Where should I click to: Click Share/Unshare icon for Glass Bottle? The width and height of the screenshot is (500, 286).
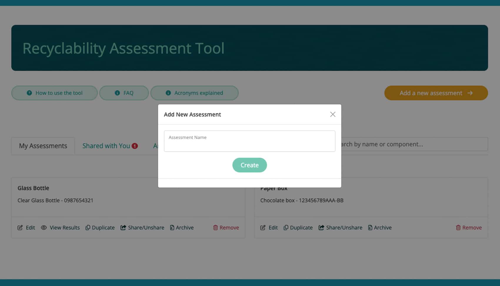pos(123,227)
